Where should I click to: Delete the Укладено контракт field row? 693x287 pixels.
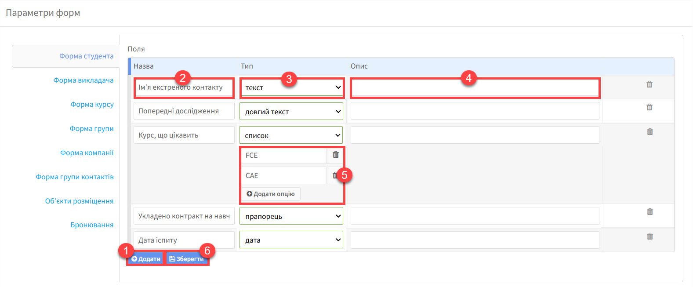649,212
